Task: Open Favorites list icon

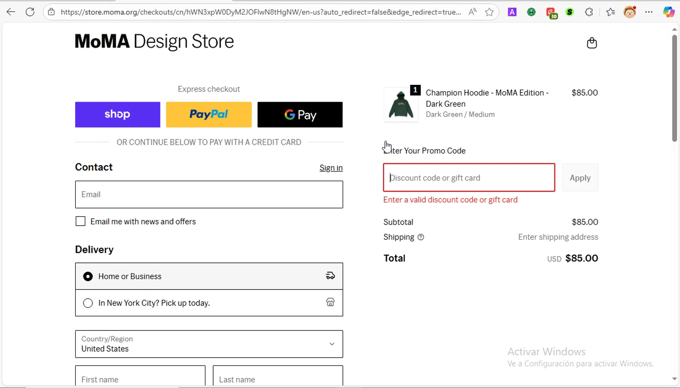Action: tap(611, 12)
